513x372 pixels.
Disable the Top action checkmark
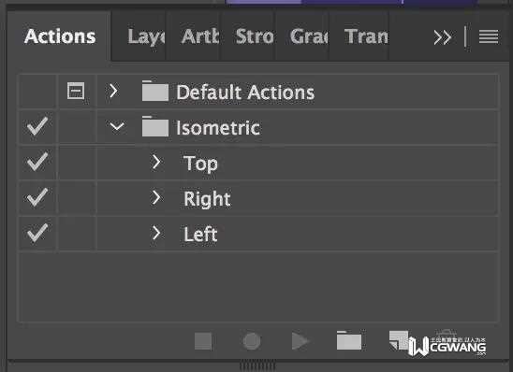(37, 162)
